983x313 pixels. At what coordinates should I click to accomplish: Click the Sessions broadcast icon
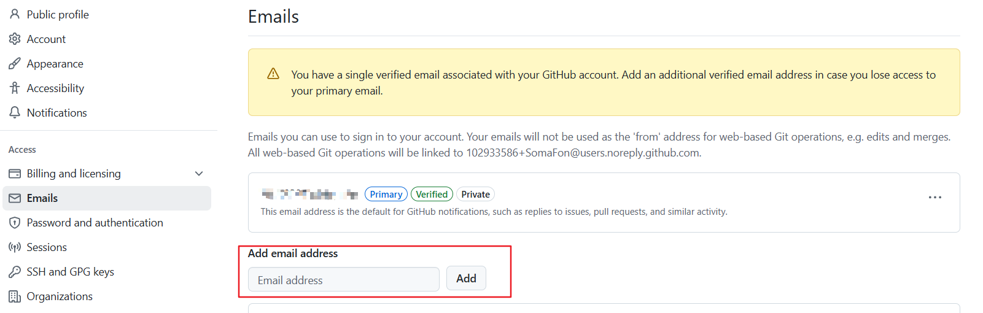point(15,247)
